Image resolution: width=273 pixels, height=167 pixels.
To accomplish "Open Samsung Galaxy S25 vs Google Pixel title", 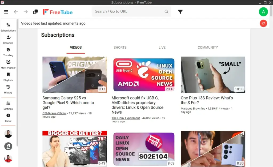I will (x=68, y=103).
